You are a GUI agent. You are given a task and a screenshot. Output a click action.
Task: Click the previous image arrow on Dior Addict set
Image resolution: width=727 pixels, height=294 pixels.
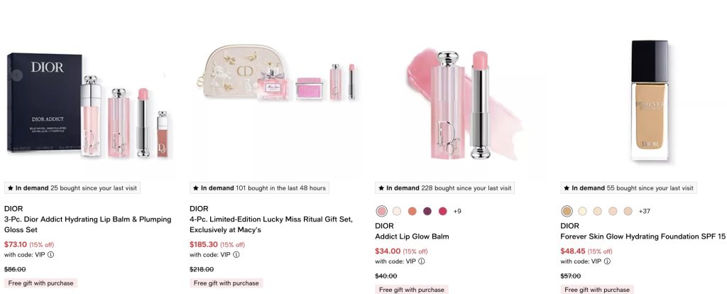point(17,75)
